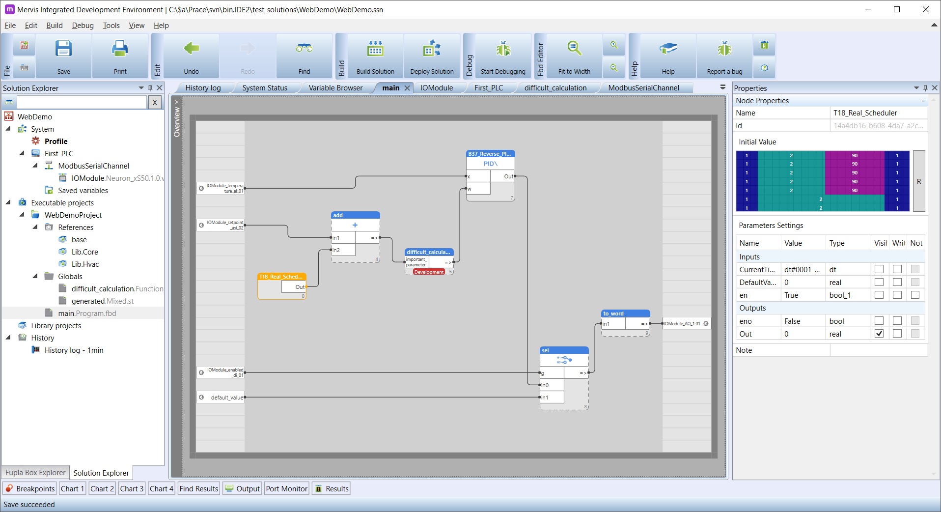Click the Build Solution icon
The height and width of the screenshot is (512, 941).
(375, 49)
